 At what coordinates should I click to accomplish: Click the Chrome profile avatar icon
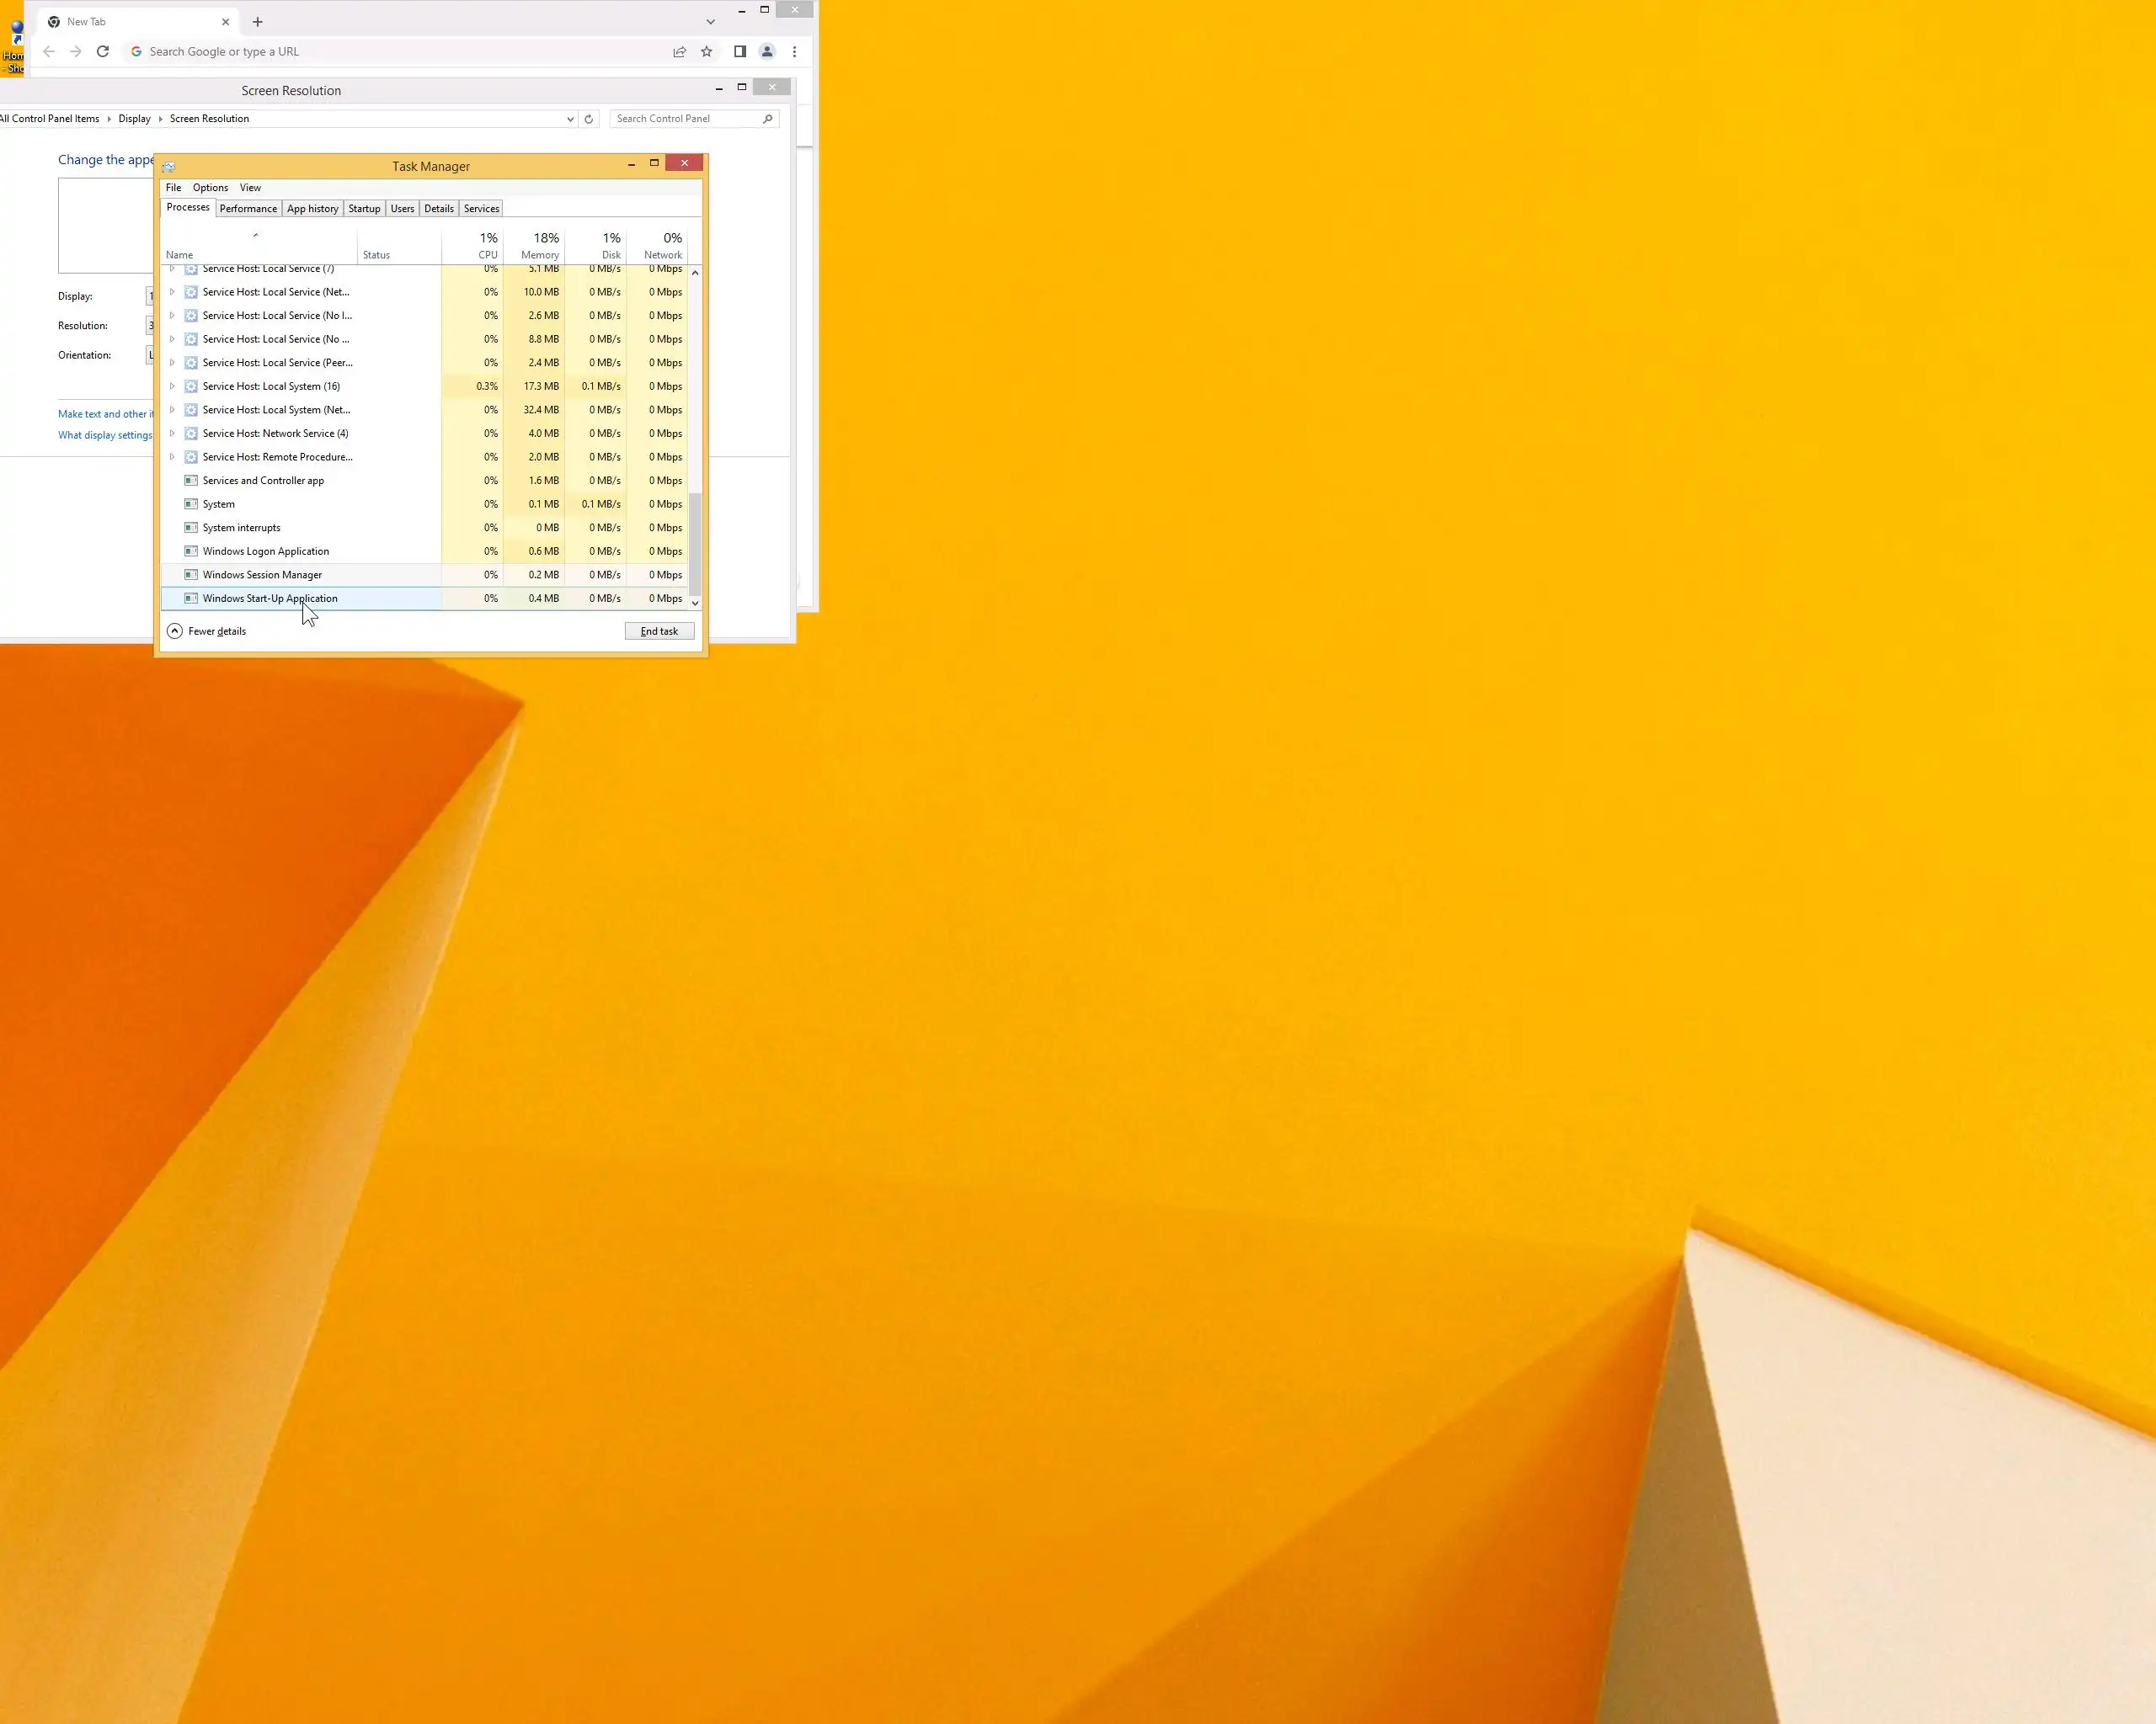[x=767, y=52]
